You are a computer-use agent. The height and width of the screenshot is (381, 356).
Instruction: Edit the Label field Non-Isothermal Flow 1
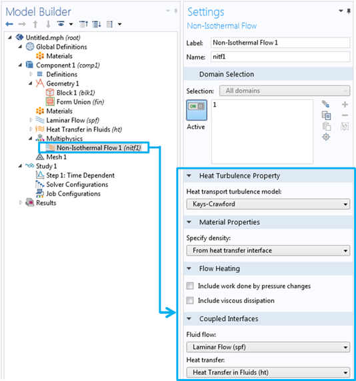tap(280, 43)
